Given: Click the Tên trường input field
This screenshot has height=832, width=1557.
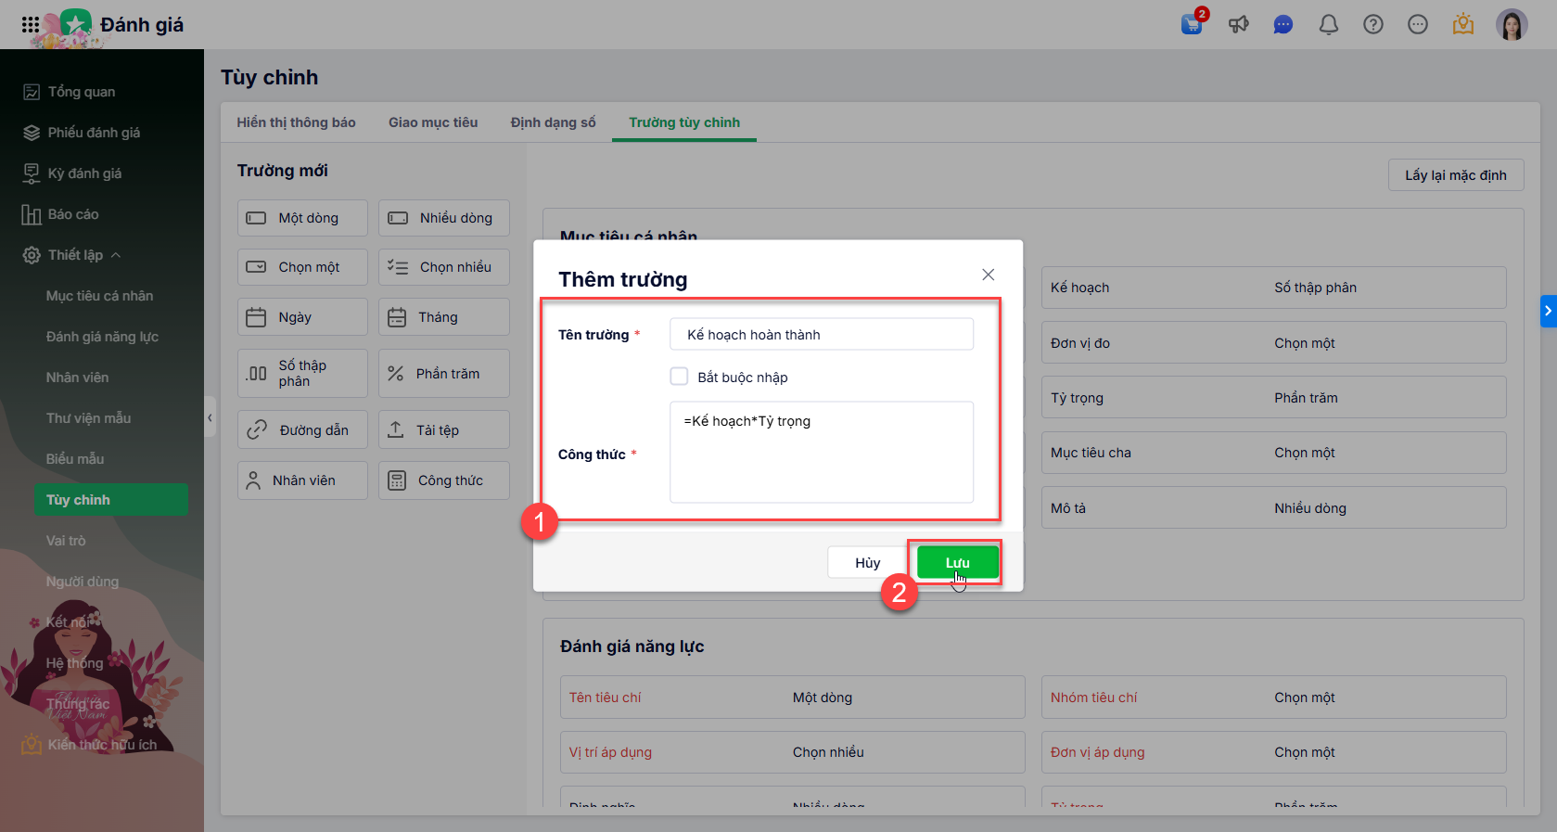Looking at the screenshot, I should (x=821, y=335).
